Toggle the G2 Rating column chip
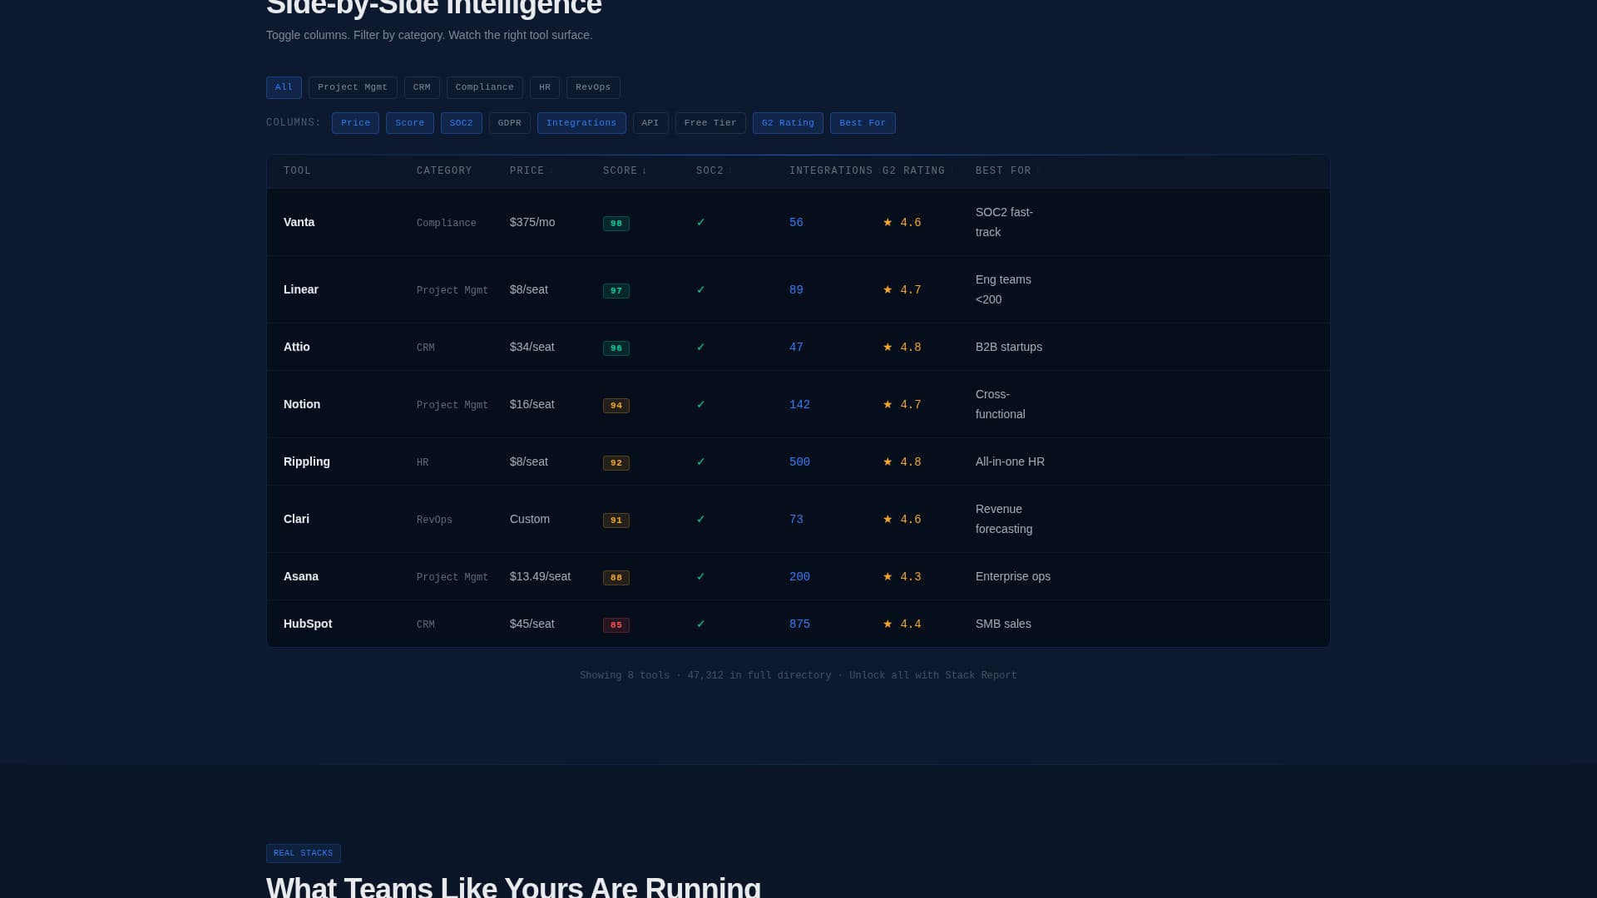1597x898 pixels. (x=788, y=123)
